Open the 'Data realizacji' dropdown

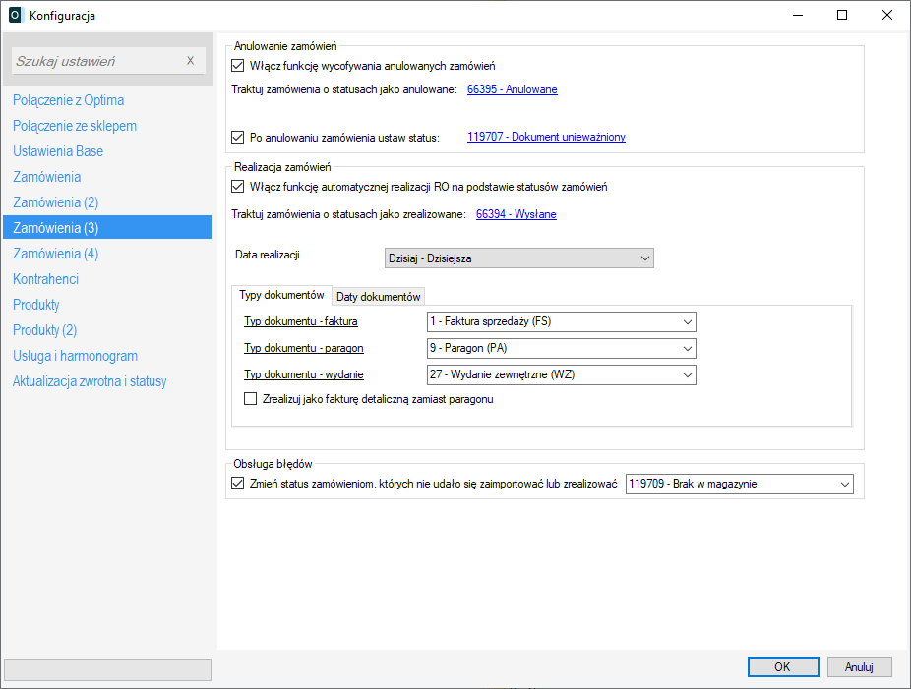click(x=518, y=258)
